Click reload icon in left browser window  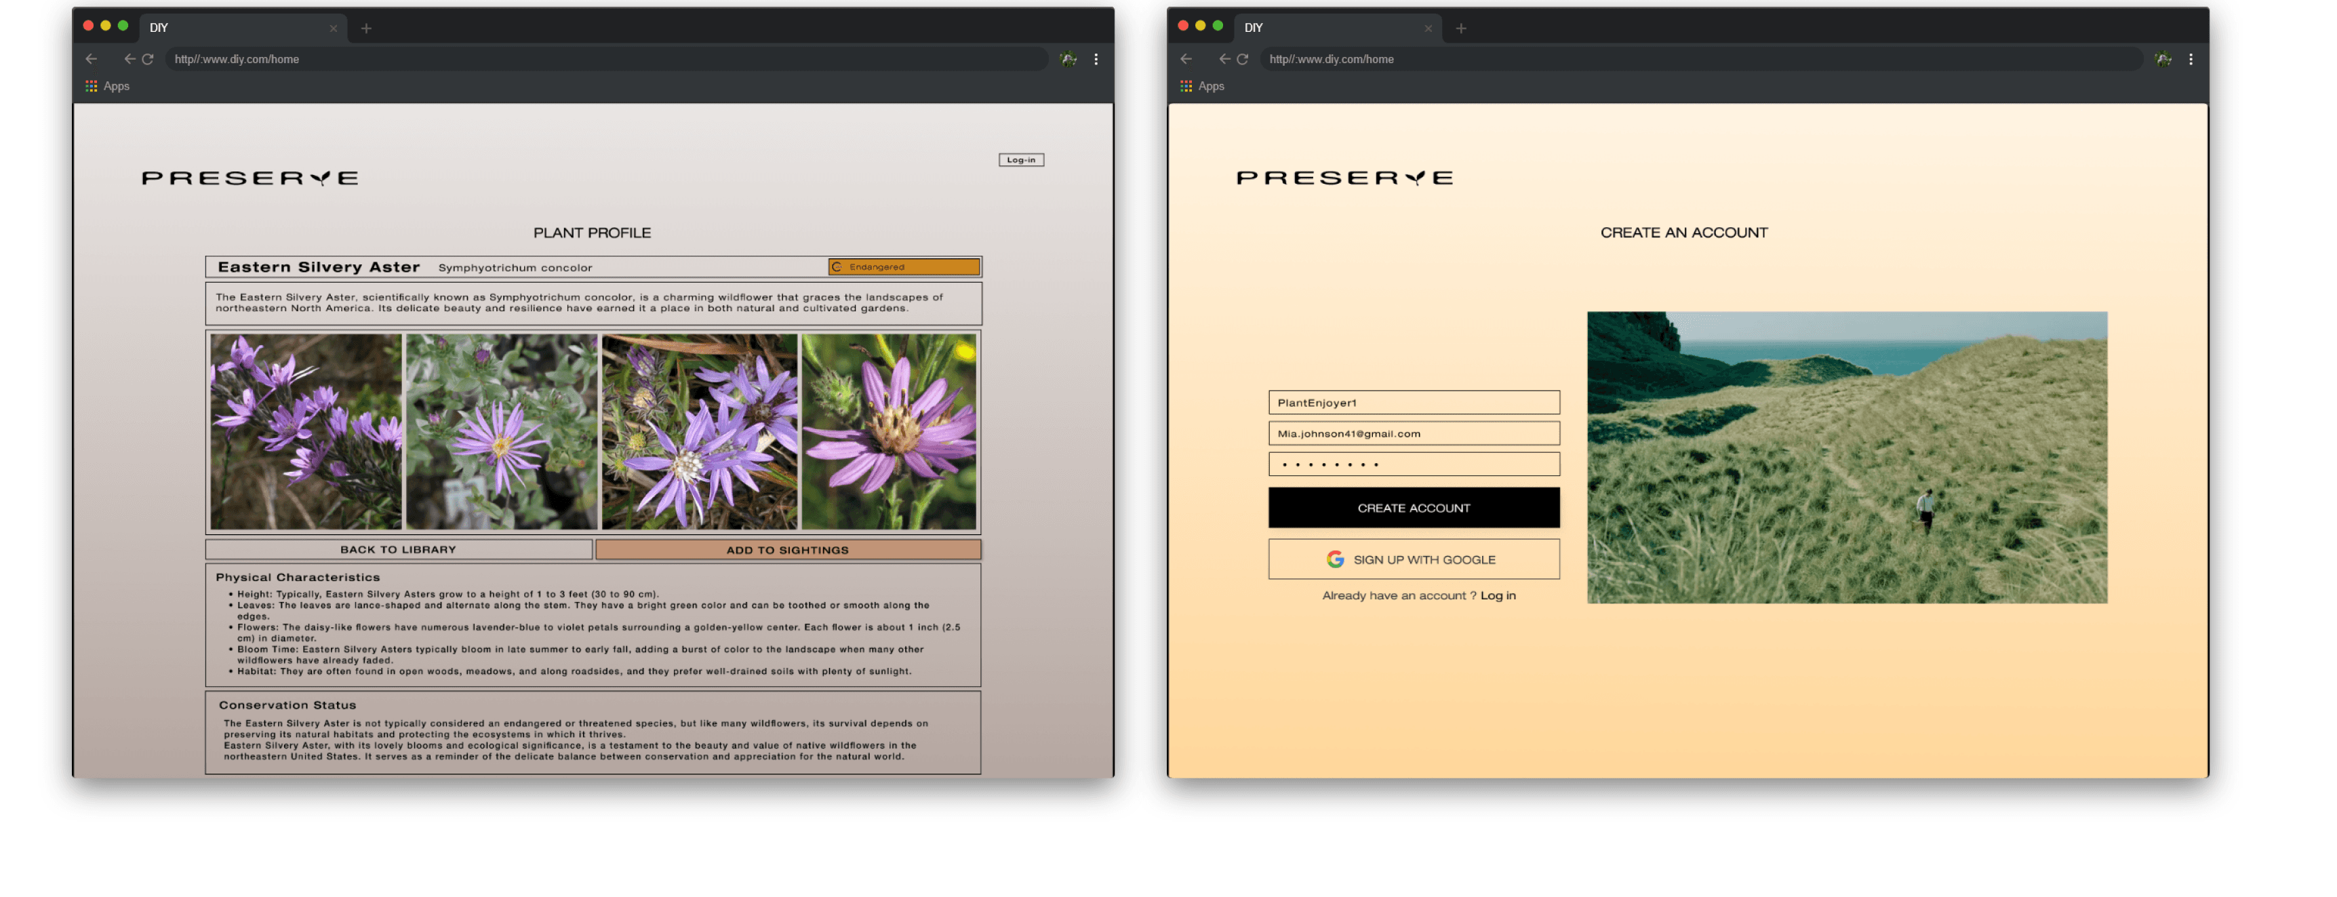tap(148, 59)
